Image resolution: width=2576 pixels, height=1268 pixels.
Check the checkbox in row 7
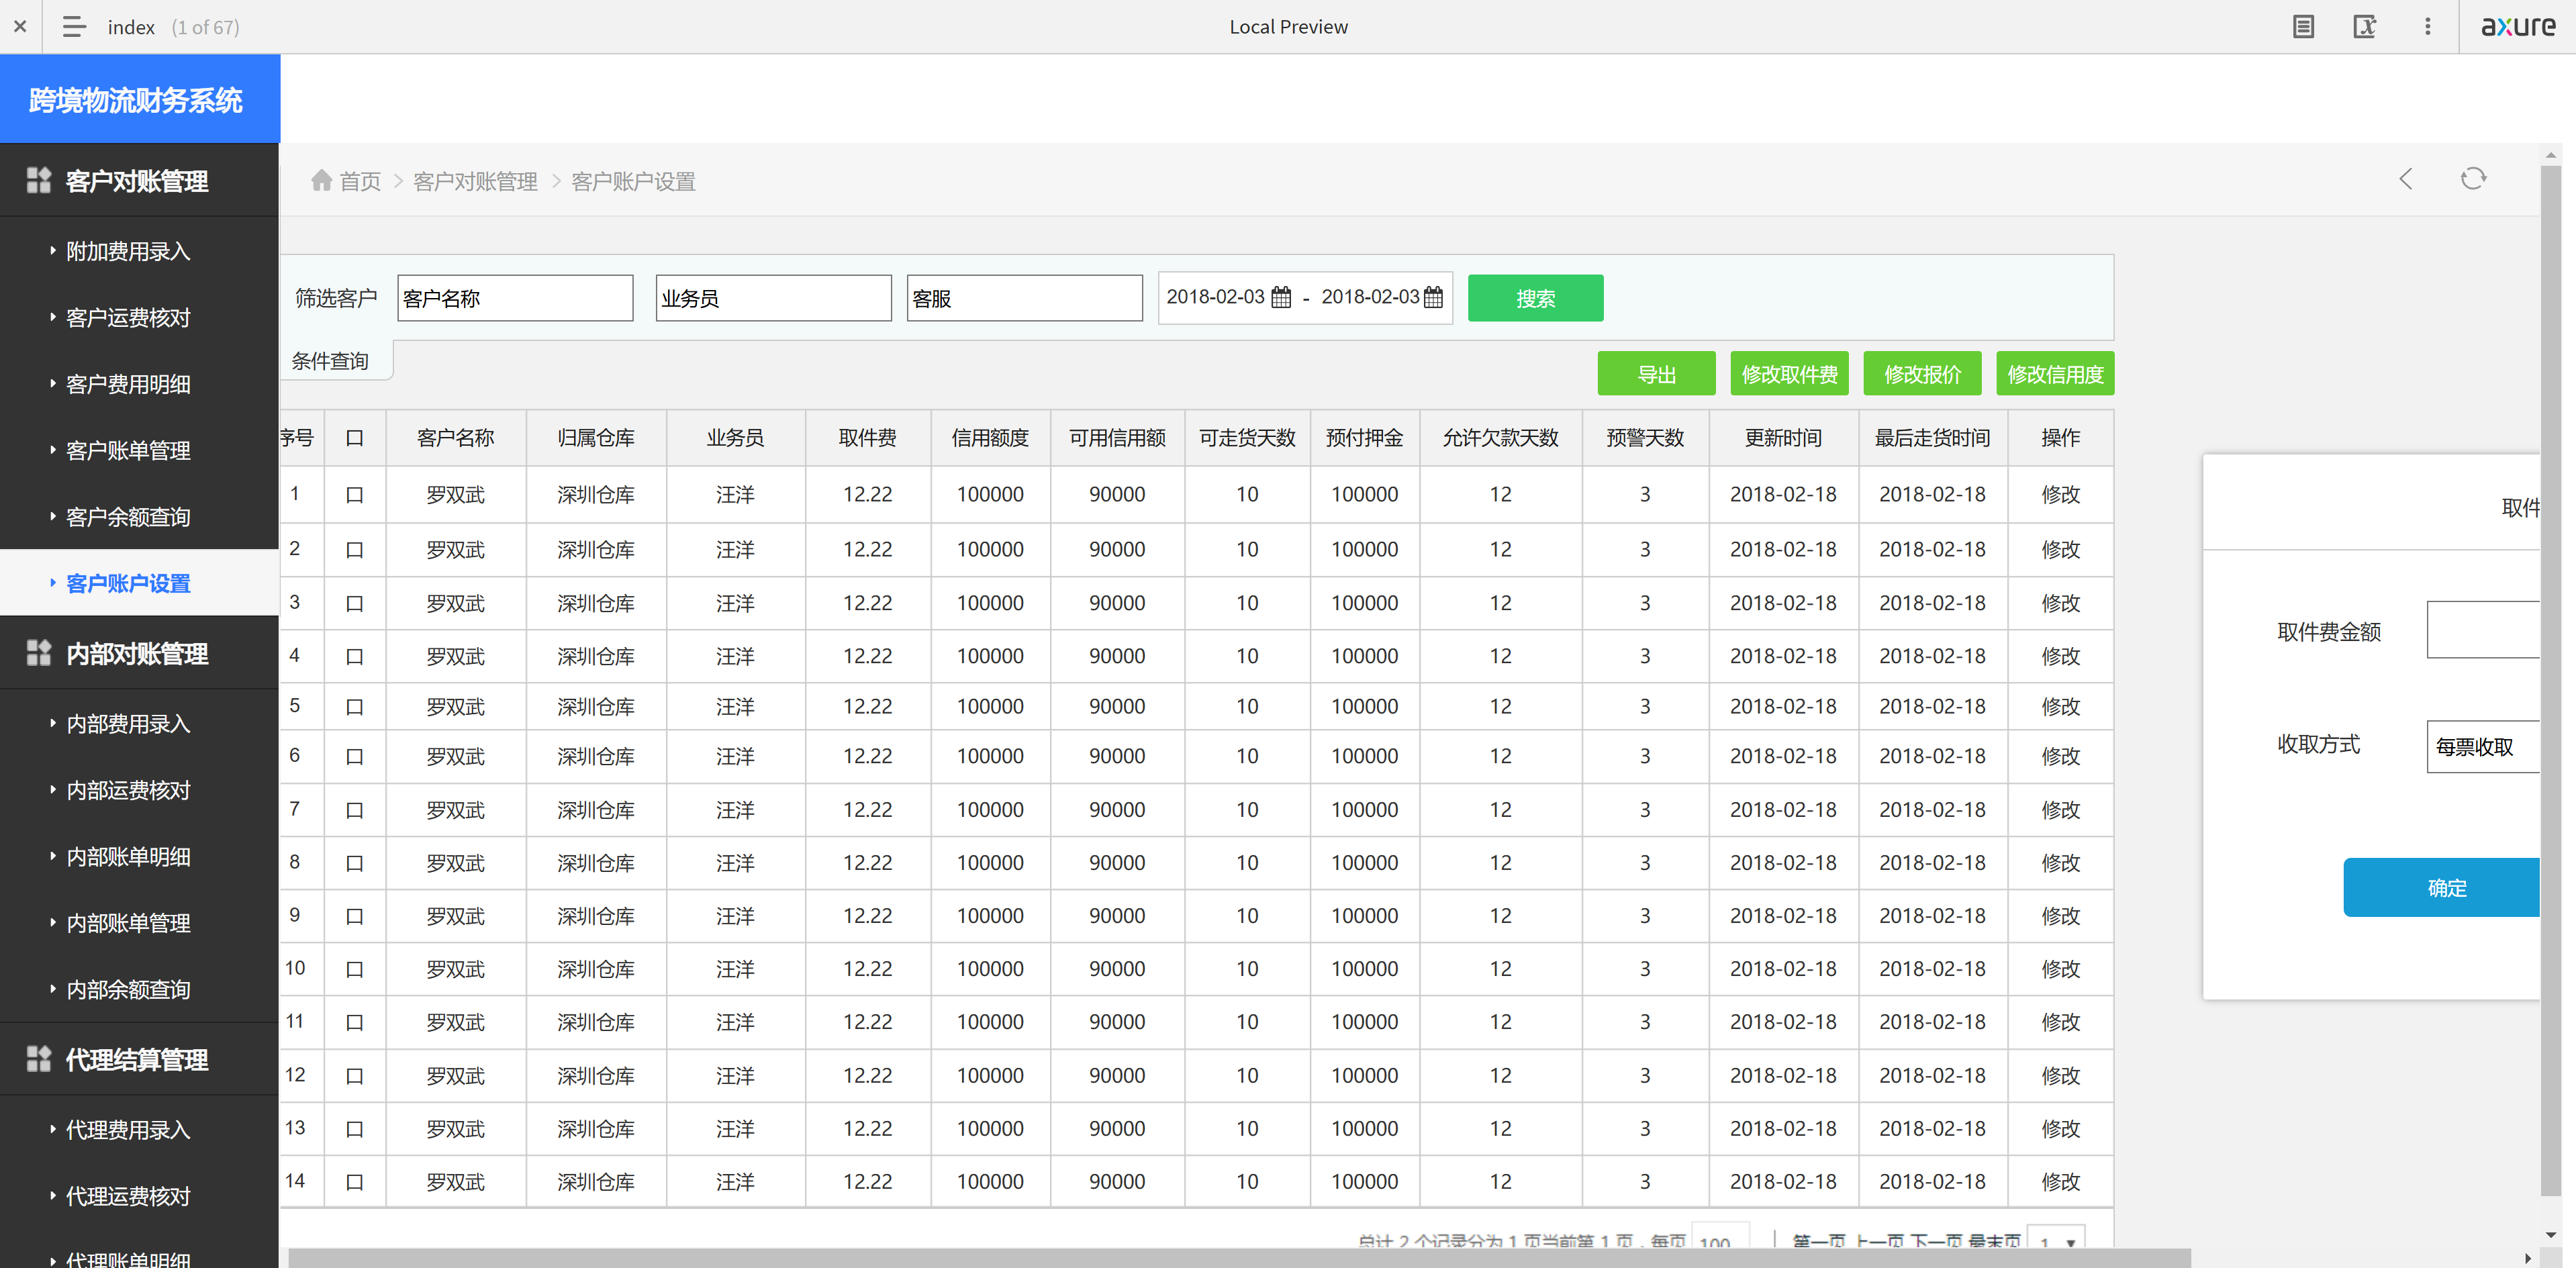click(x=354, y=810)
